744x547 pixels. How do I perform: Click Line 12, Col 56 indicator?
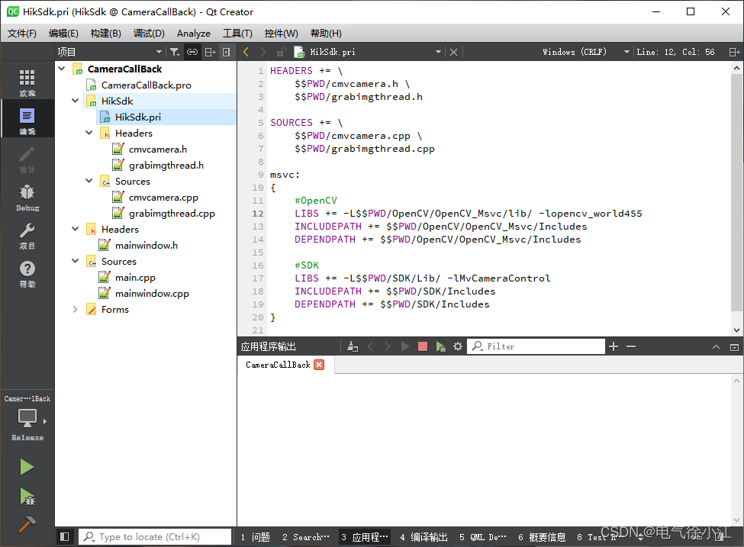tap(675, 52)
